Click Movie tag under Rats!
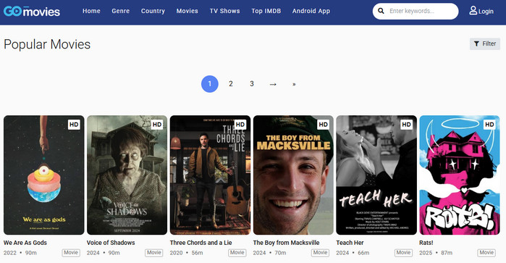This screenshot has height=263, width=506. point(486,253)
